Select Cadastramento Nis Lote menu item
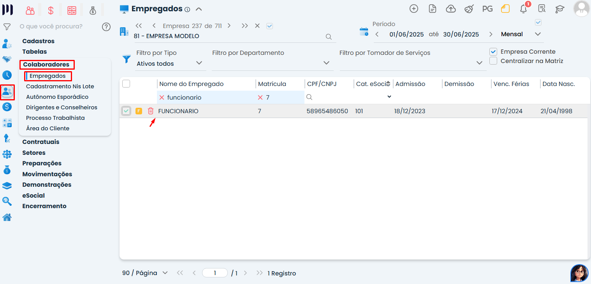The height and width of the screenshot is (284, 591). coord(60,86)
